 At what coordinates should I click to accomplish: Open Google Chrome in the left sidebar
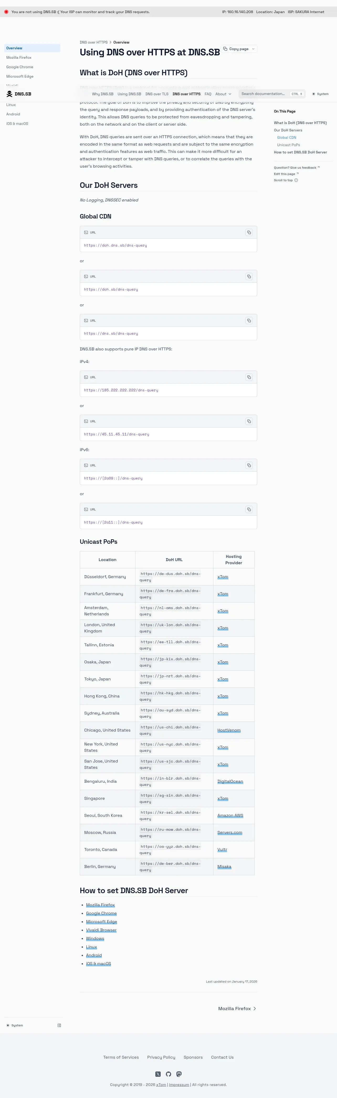coord(32,67)
